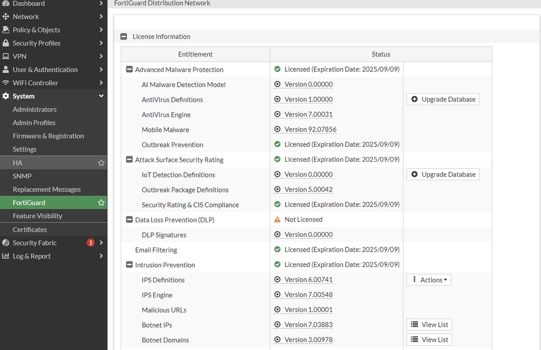Viewport: 541px width, 350px height.
Task: Click green check icon for Intrusion Prevention
Action: 277,265
